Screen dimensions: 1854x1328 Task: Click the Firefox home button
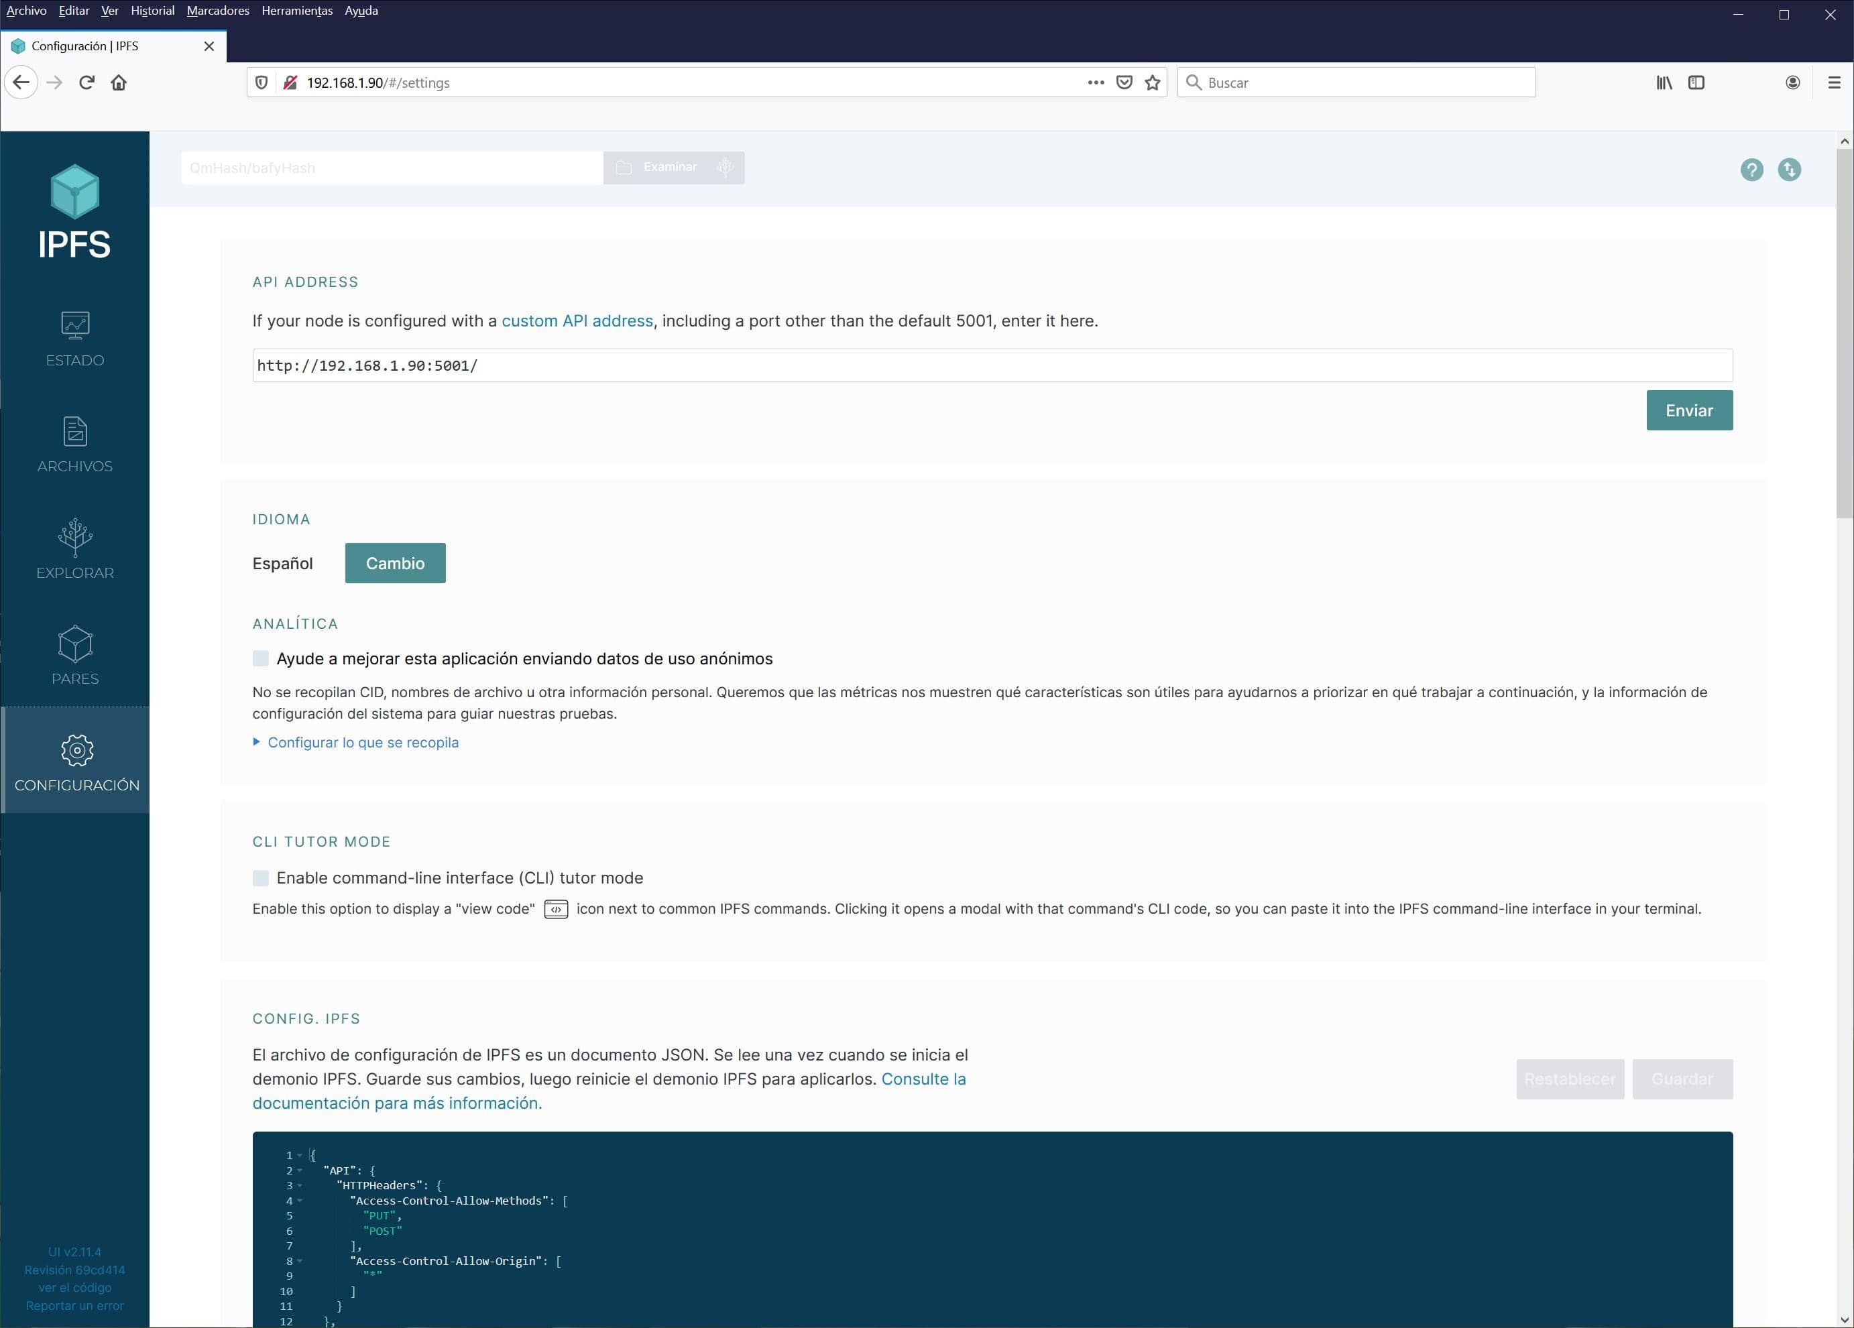click(119, 82)
